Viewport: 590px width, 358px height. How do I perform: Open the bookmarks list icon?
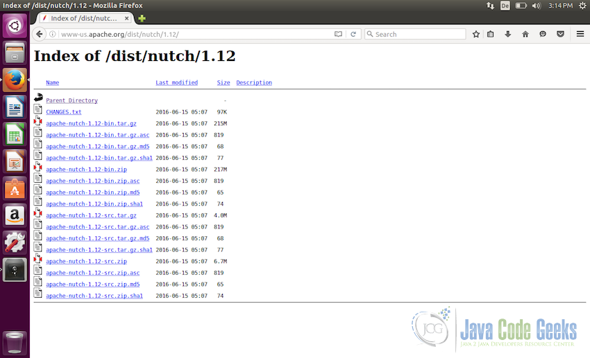point(490,34)
